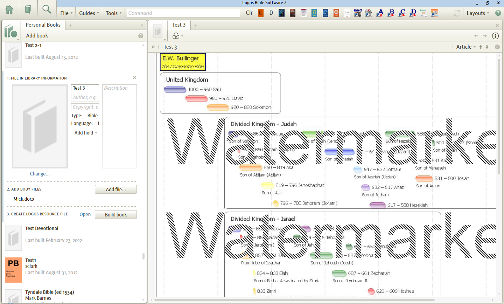Screen dimensions: 504x304
Task: Navigate forward with right arrow
Action: point(485,36)
